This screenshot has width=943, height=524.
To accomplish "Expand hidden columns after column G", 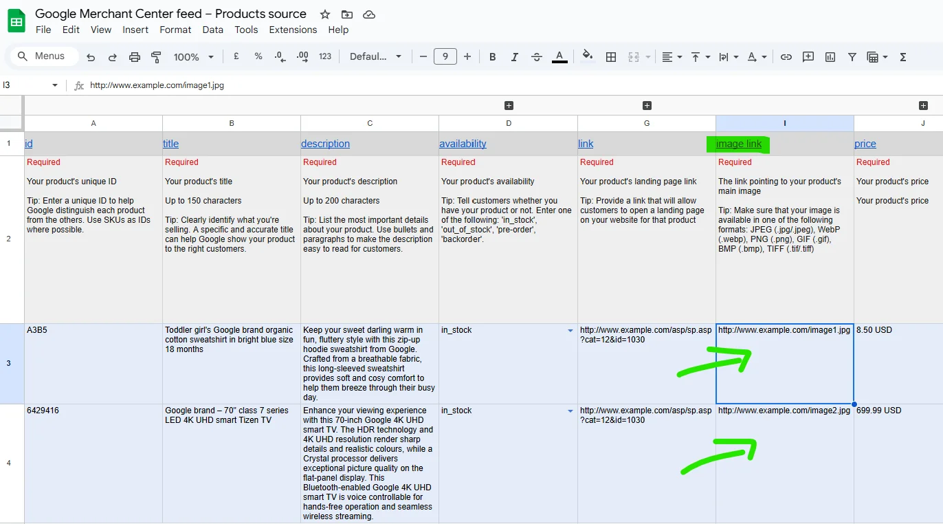I will [x=647, y=105].
